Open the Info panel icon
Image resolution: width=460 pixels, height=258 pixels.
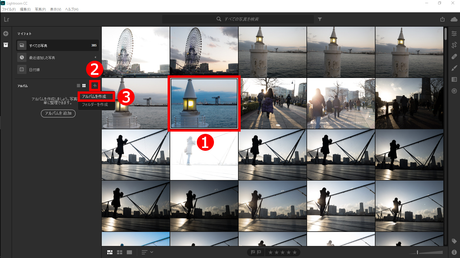pos(454,252)
